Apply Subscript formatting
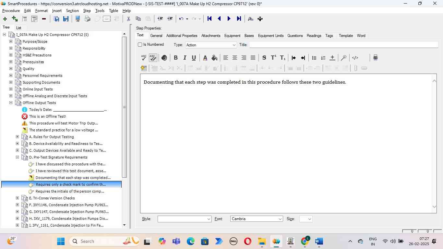443x249 pixels. coord(283,58)
